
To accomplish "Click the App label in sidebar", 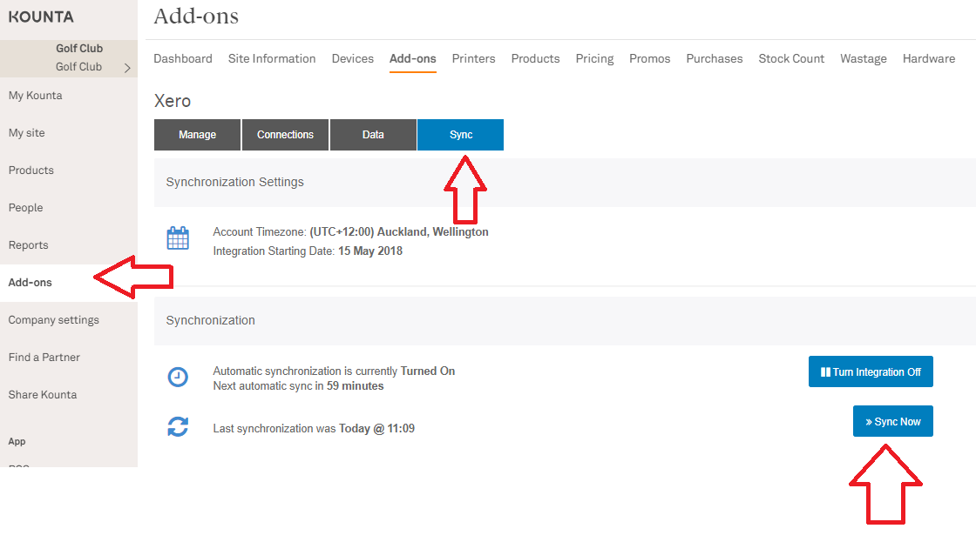I will pyautogui.click(x=17, y=441).
